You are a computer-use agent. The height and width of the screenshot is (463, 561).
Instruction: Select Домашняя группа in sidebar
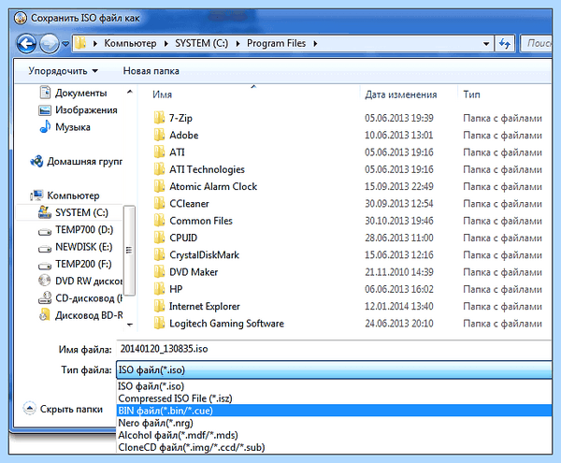(77, 162)
